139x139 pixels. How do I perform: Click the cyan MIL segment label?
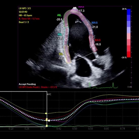pos(60,34)
